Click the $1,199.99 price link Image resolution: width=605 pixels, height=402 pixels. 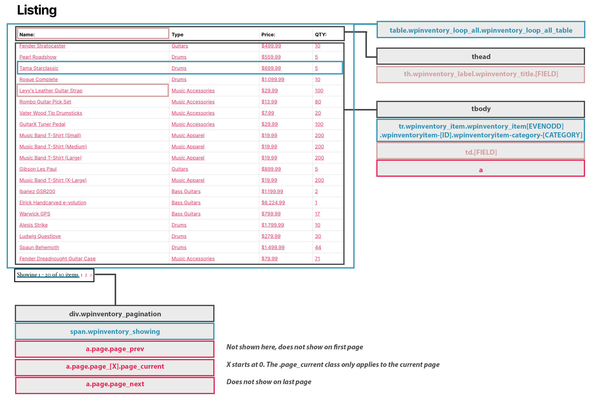coord(272,191)
